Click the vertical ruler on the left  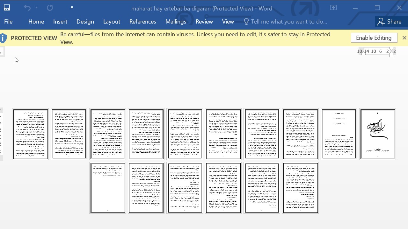point(1,134)
